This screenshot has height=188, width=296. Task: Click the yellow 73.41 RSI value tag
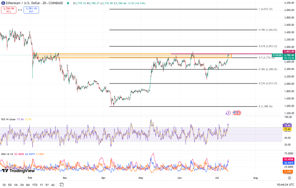[x=287, y=129]
